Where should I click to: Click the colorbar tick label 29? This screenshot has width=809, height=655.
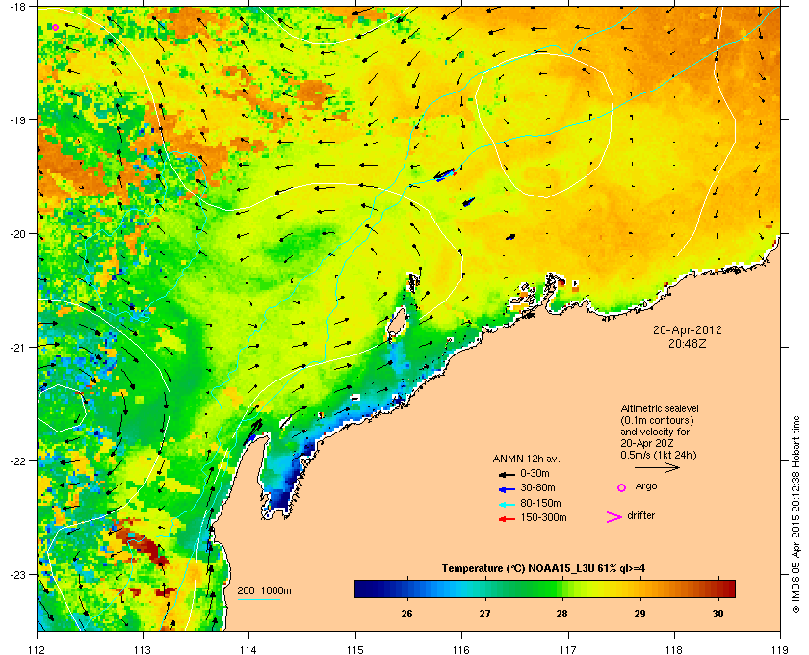point(639,614)
